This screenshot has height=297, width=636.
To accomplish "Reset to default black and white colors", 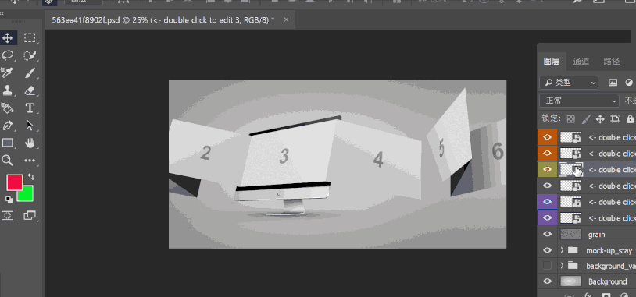I will pyautogui.click(x=9, y=199).
